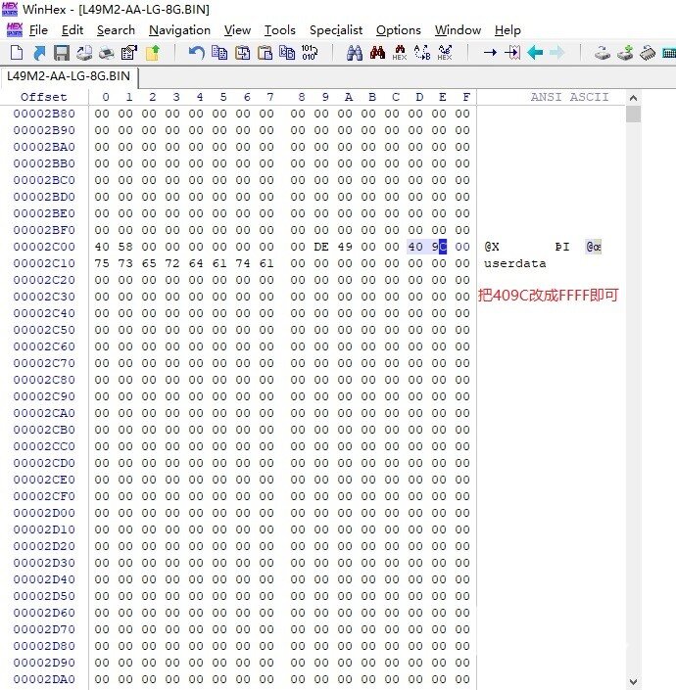Click the Find hex values icon

(400, 53)
